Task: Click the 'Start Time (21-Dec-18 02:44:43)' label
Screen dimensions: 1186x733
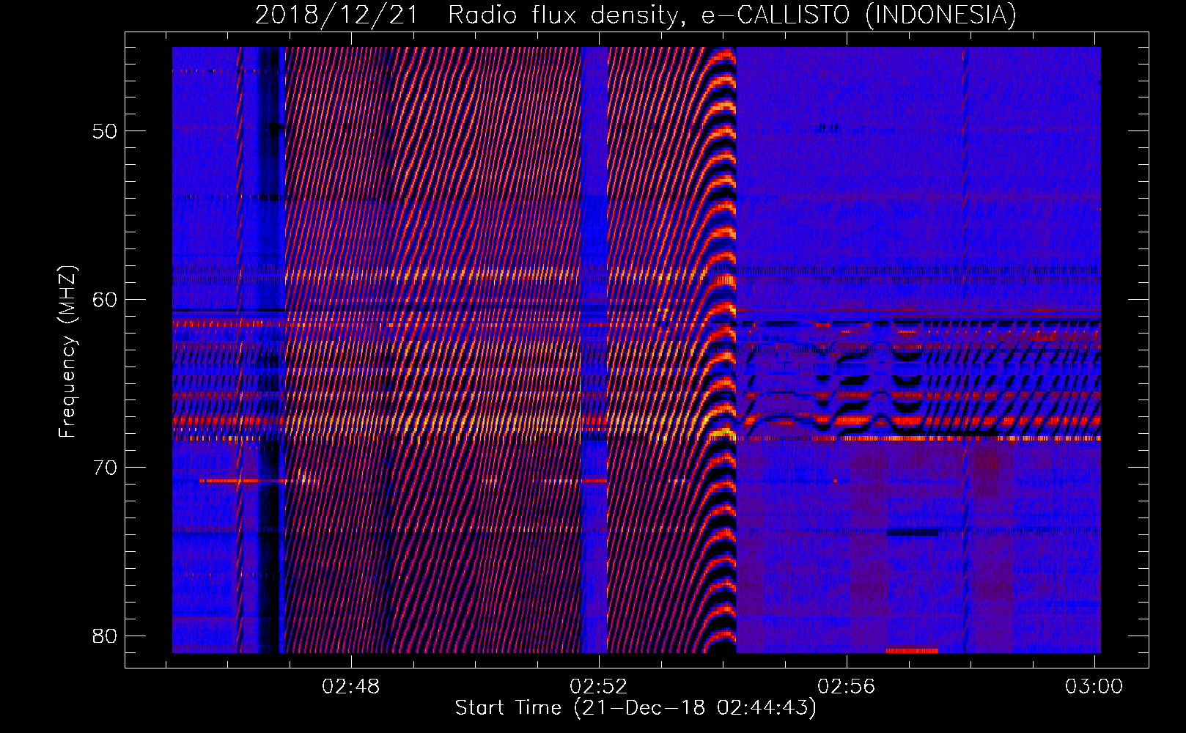Action: pyautogui.click(x=636, y=708)
